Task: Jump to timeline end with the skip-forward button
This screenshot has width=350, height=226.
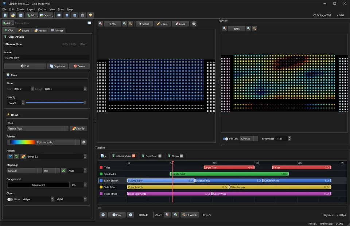Action: [x=131, y=215]
